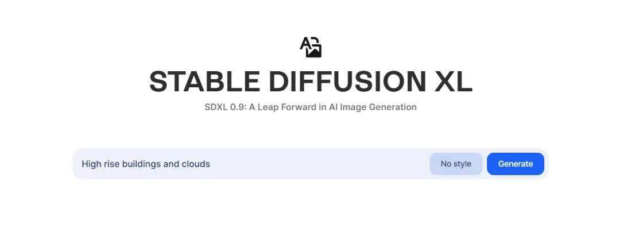Start image generation with Generate
This screenshot has width=620, height=236.
[515, 164]
